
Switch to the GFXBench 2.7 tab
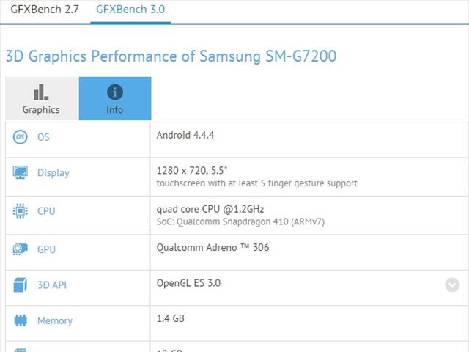[40, 10]
